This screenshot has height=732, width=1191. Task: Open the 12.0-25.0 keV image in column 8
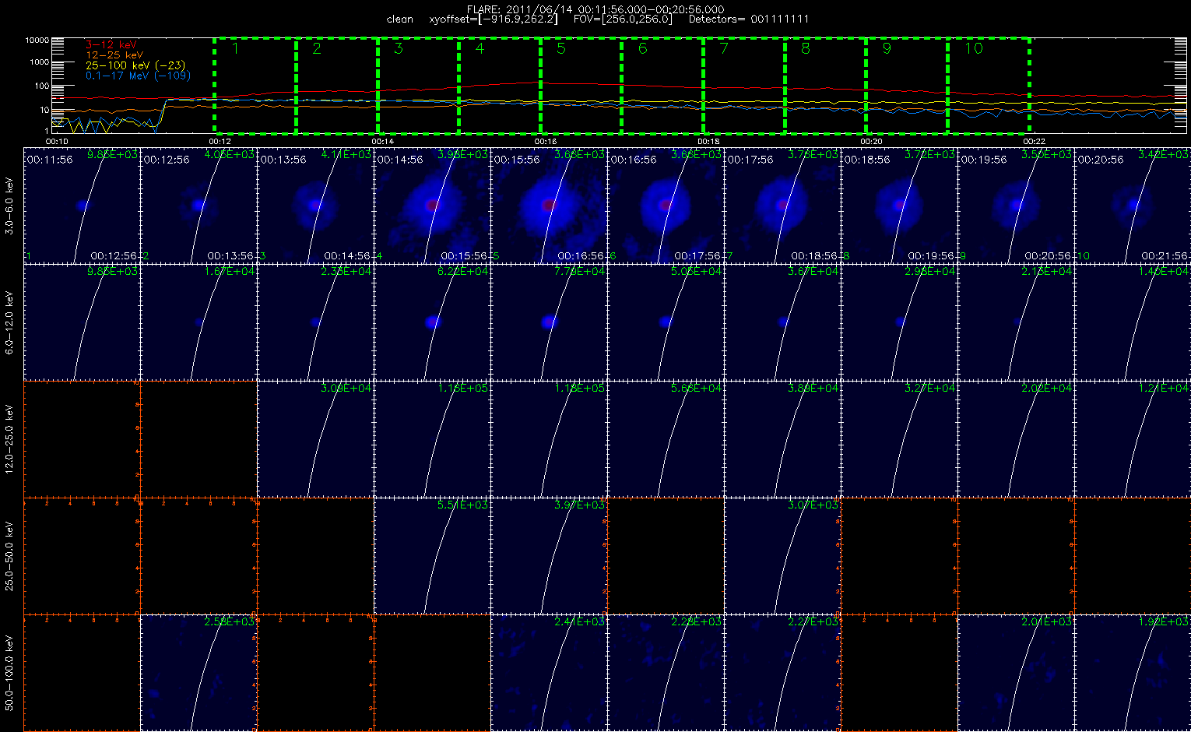coord(899,438)
